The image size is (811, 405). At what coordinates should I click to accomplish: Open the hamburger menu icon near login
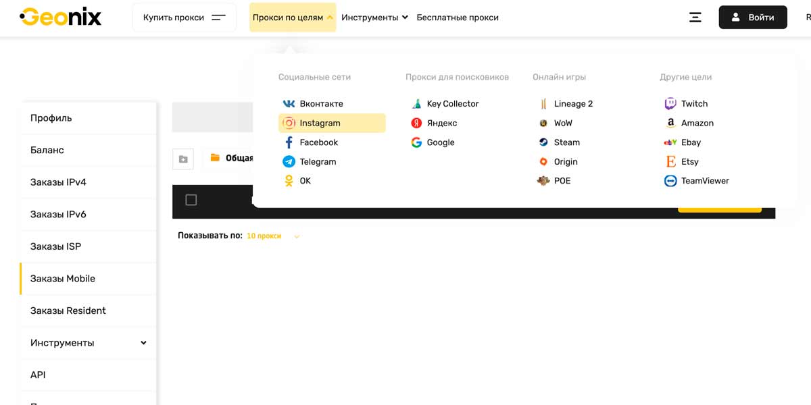[x=695, y=18]
